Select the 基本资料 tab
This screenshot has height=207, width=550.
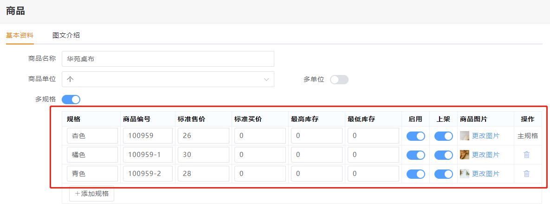(19, 35)
